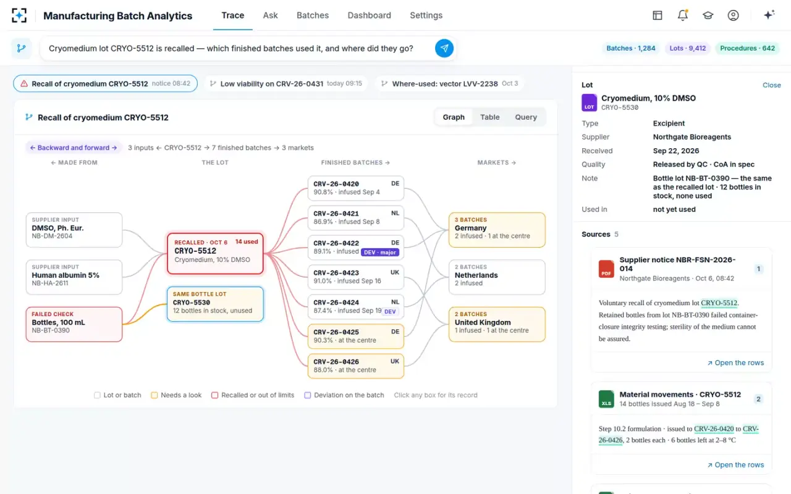The image size is (791, 494).
Task: Send the query with the paper plane button
Action: click(x=444, y=48)
